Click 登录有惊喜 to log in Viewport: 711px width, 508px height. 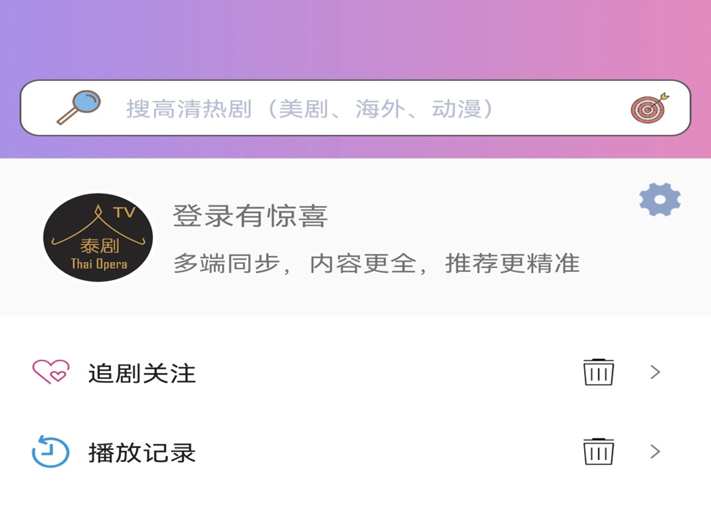click(x=250, y=216)
